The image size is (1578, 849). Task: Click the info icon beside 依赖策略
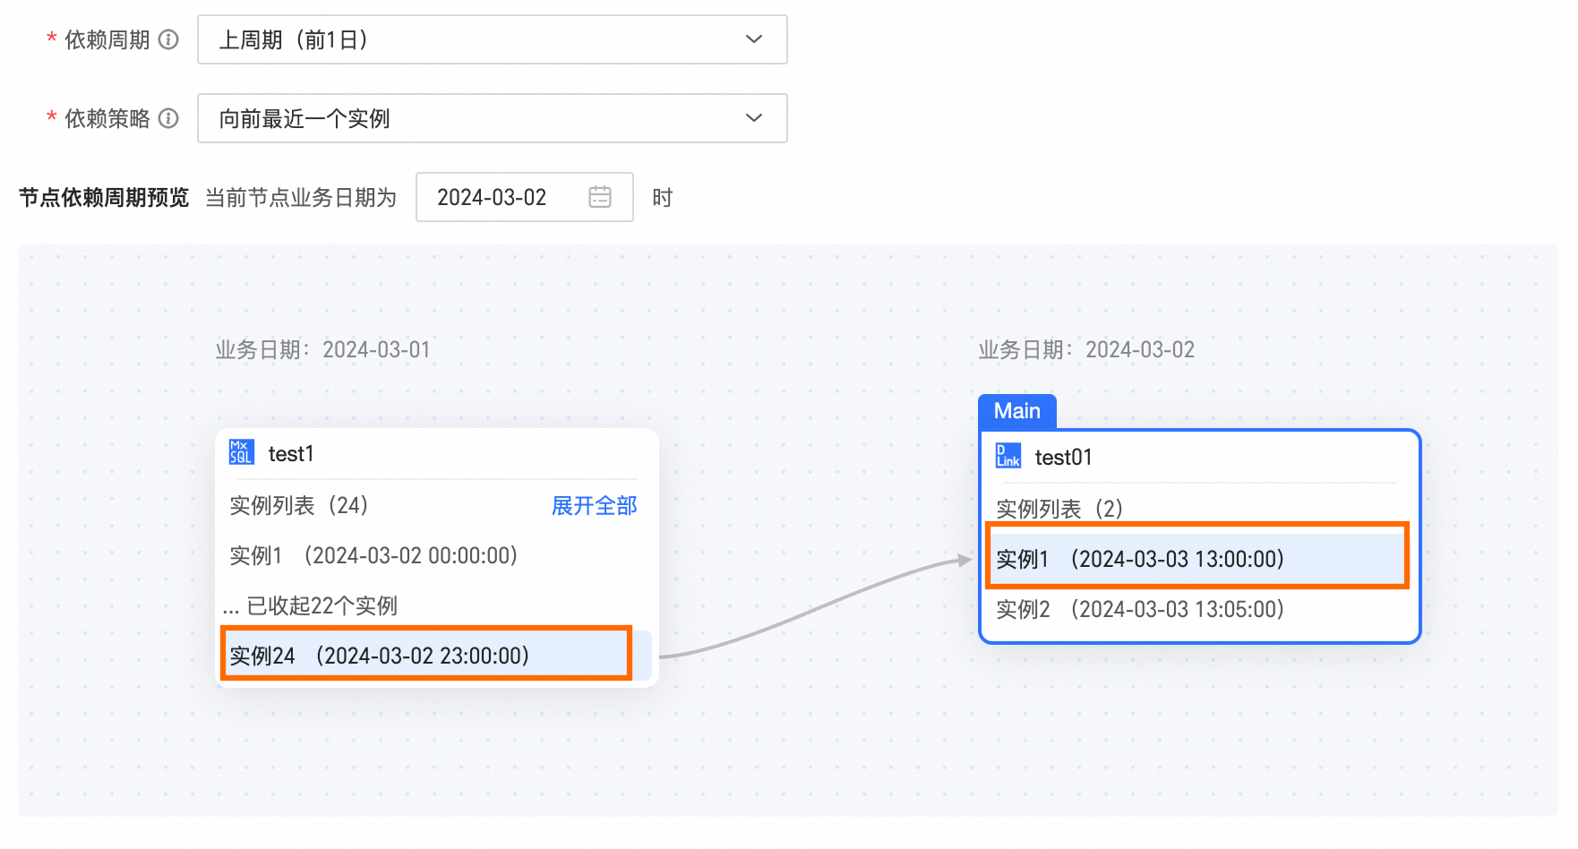[168, 118]
